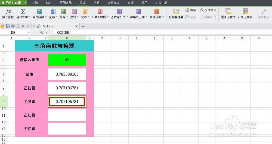Switch to the 开始 (Home) tab
The width and height of the screenshot is (272, 144).
point(35,3)
